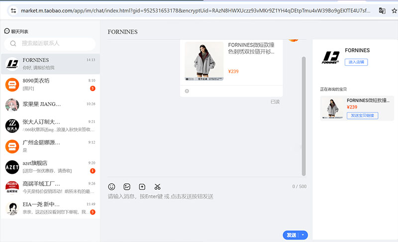The width and height of the screenshot is (398, 242).
Task: Click the search magnifier icon
Action: pyautogui.click(x=13, y=43)
